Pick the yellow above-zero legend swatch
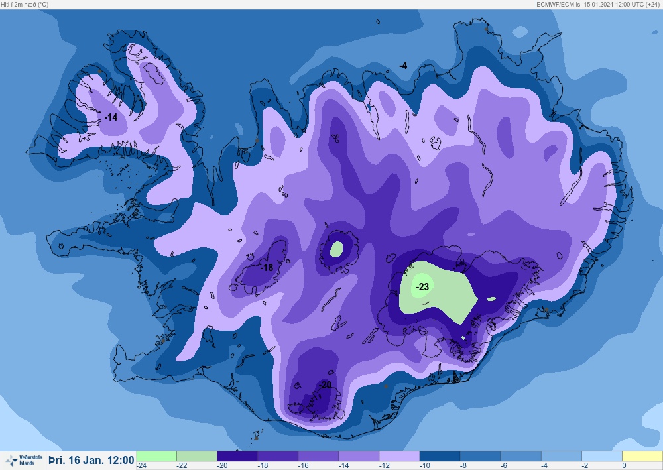The height and width of the screenshot is (470, 663). (642, 457)
